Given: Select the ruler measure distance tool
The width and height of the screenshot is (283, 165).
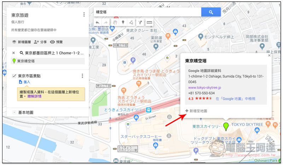Looking at the screenshot, I should tap(149, 23).
